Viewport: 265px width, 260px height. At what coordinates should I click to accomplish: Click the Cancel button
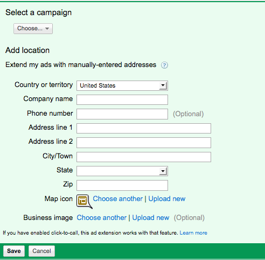pos(41,251)
